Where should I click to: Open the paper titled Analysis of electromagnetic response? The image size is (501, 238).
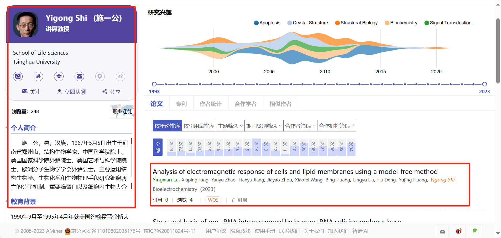click(295, 171)
